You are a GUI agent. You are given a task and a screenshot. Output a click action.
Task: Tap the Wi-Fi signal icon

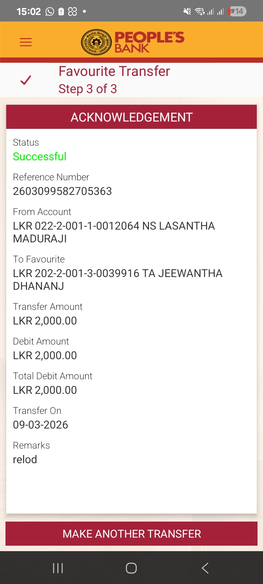point(200,12)
